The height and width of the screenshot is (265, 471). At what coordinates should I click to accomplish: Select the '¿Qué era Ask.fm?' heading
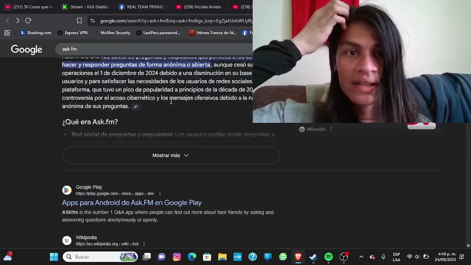(x=90, y=122)
